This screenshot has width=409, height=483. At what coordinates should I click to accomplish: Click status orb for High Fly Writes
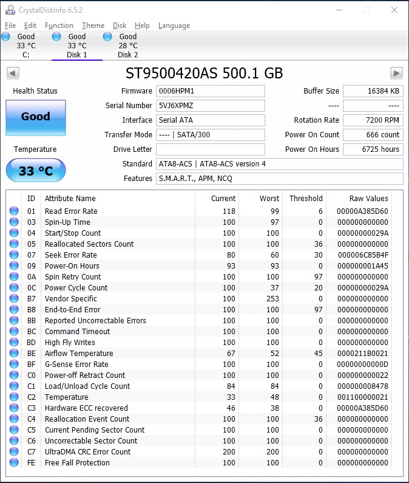(x=14, y=342)
